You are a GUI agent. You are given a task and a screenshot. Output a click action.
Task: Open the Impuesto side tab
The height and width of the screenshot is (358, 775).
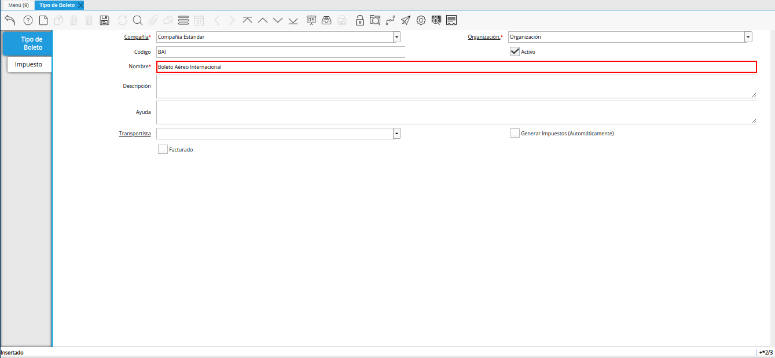click(29, 64)
